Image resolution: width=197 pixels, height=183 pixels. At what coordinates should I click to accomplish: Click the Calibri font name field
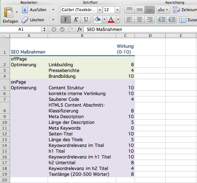point(79,10)
